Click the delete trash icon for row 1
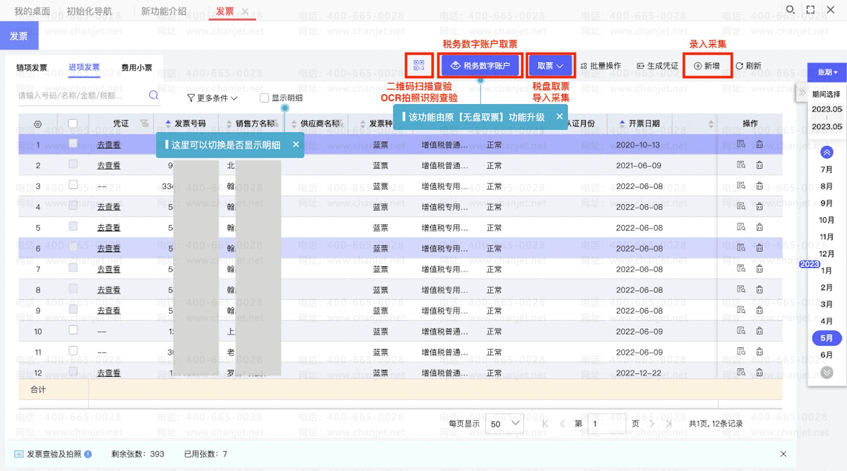 pos(759,144)
